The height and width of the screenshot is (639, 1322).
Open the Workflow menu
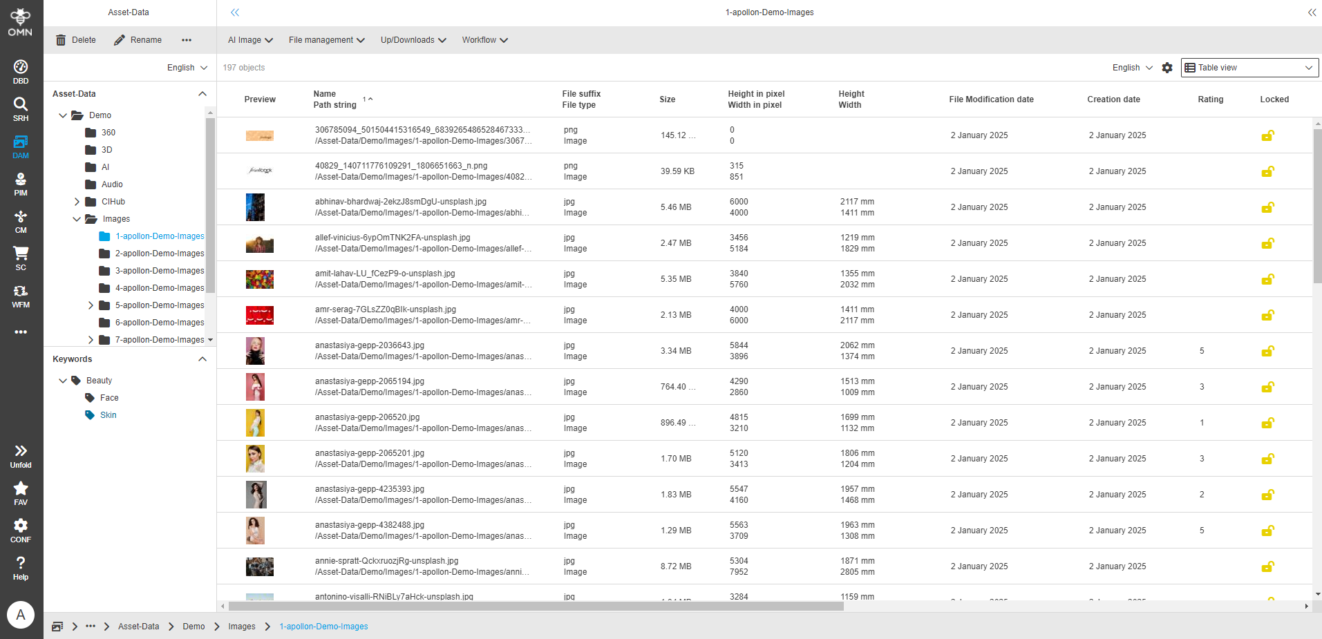coord(484,39)
